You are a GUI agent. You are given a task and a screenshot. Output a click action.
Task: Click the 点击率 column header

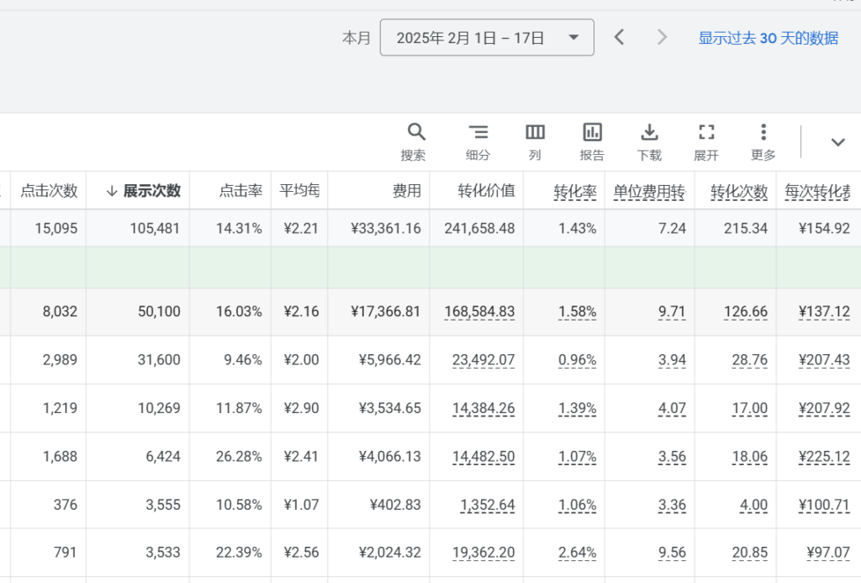click(x=240, y=191)
